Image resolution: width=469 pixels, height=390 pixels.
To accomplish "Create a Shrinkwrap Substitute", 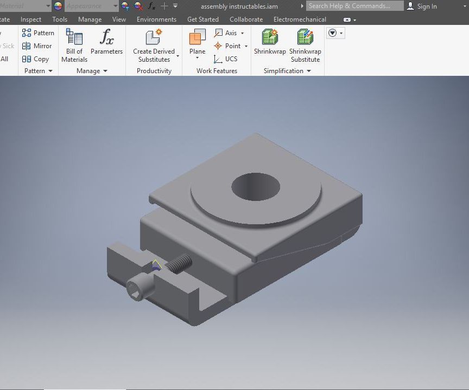I will 305,43.
